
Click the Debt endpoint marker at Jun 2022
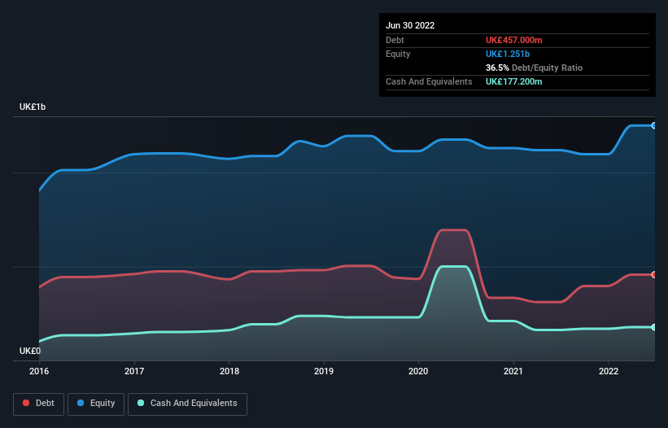point(654,275)
